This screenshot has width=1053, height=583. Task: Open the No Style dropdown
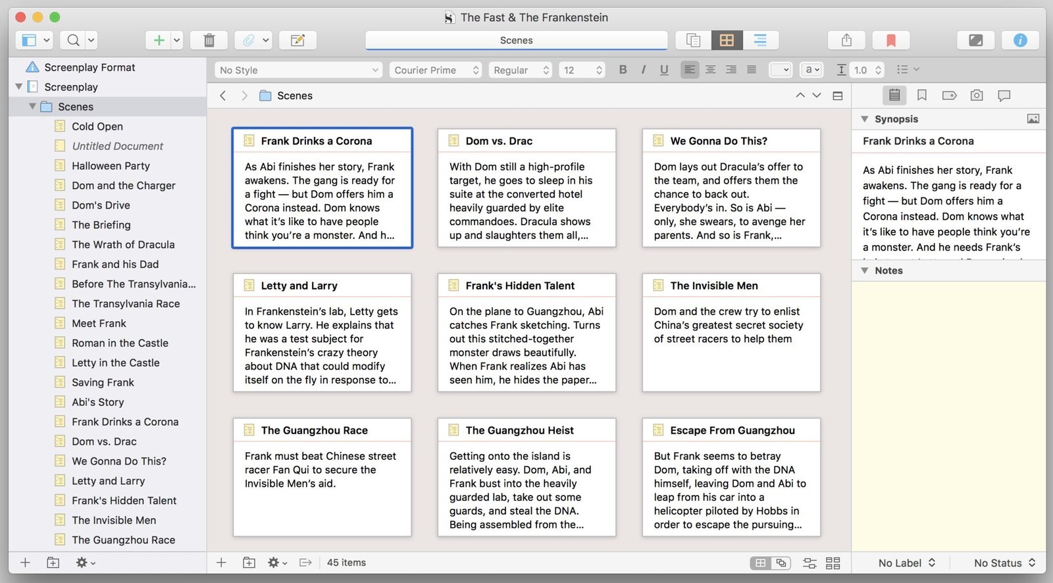(299, 70)
